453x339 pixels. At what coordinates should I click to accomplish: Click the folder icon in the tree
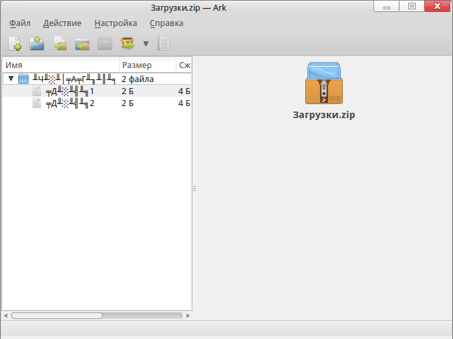[x=23, y=79]
